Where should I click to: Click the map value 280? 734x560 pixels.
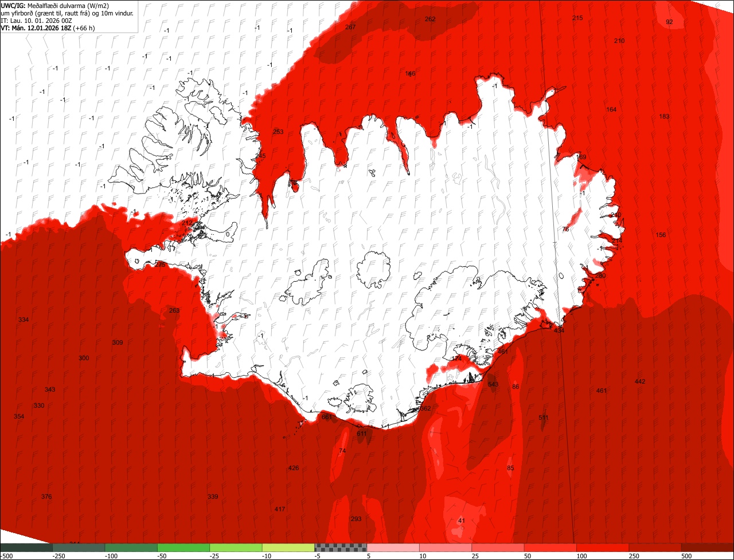click(x=600, y=275)
